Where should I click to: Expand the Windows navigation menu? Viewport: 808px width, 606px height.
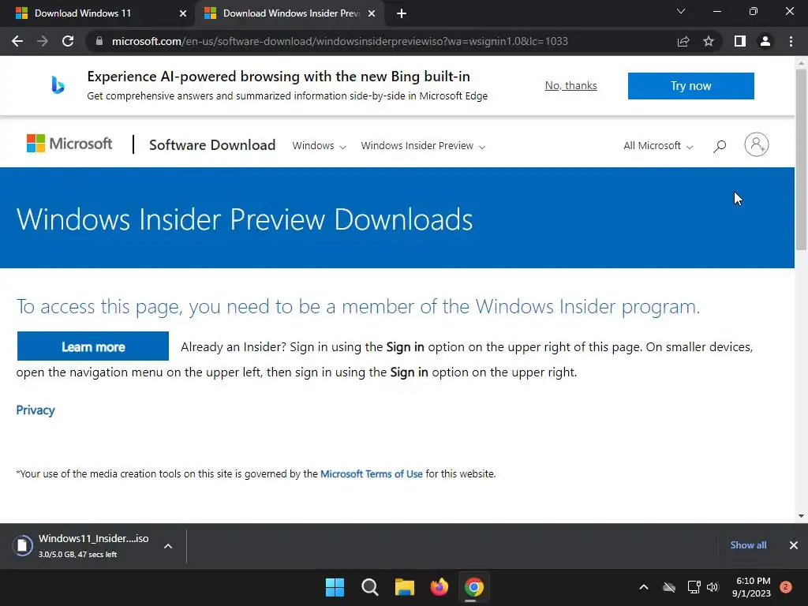(x=319, y=146)
